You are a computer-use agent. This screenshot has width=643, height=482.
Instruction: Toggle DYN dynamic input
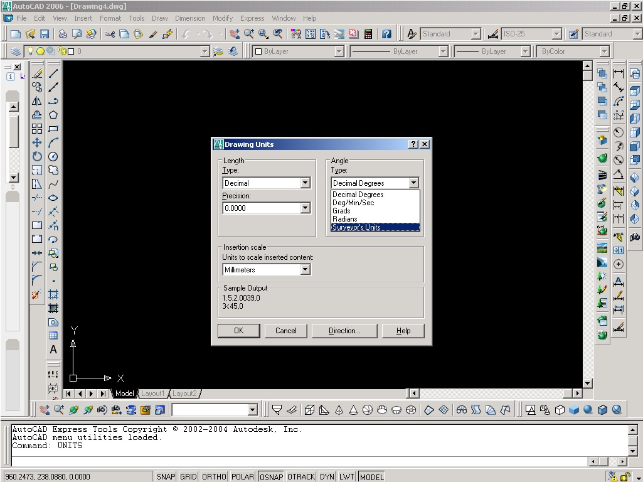[327, 477]
